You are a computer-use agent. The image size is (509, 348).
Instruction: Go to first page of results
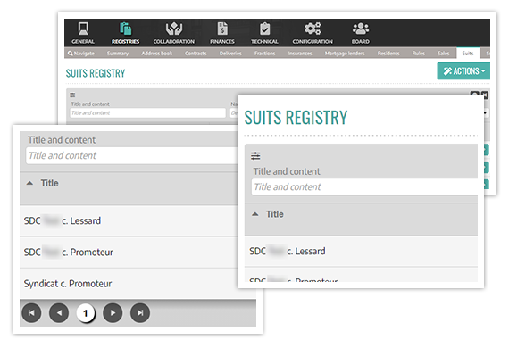point(31,313)
